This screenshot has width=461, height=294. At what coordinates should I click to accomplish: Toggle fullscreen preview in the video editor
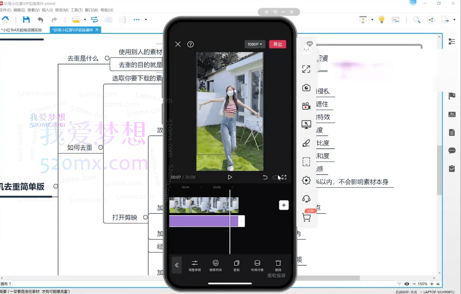[284, 177]
